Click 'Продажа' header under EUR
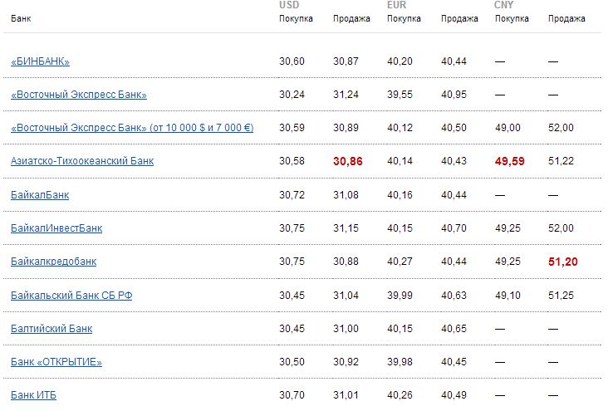The width and height of the screenshot is (608, 411). (x=459, y=18)
